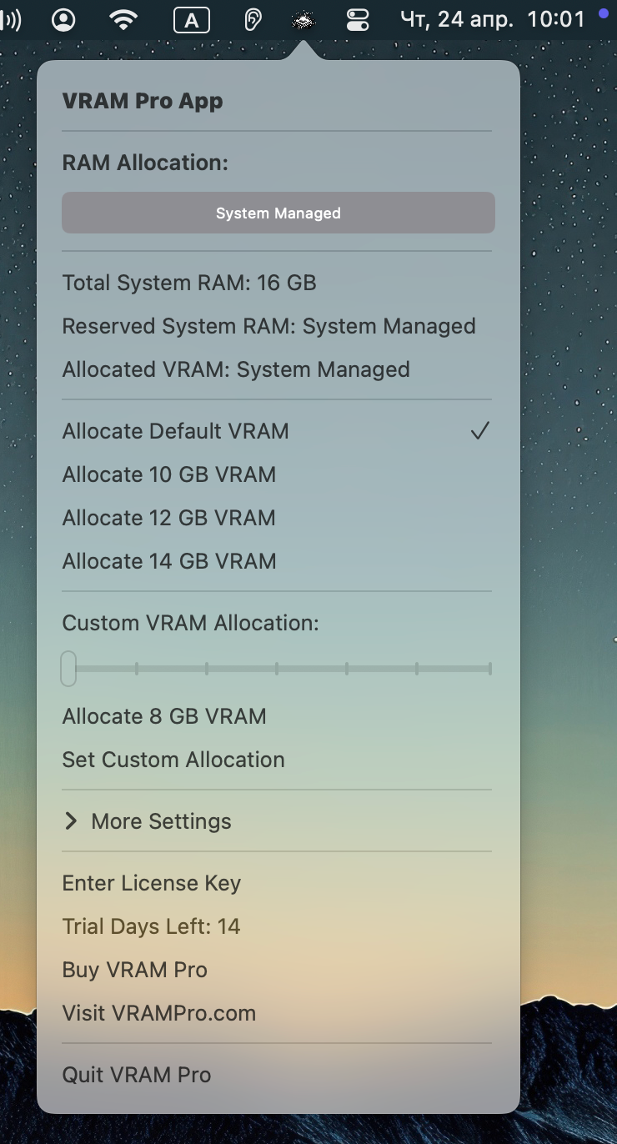Choose Allocate 14 GB VRAM
Image resolution: width=617 pixels, height=1144 pixels.
pos(277,561)
